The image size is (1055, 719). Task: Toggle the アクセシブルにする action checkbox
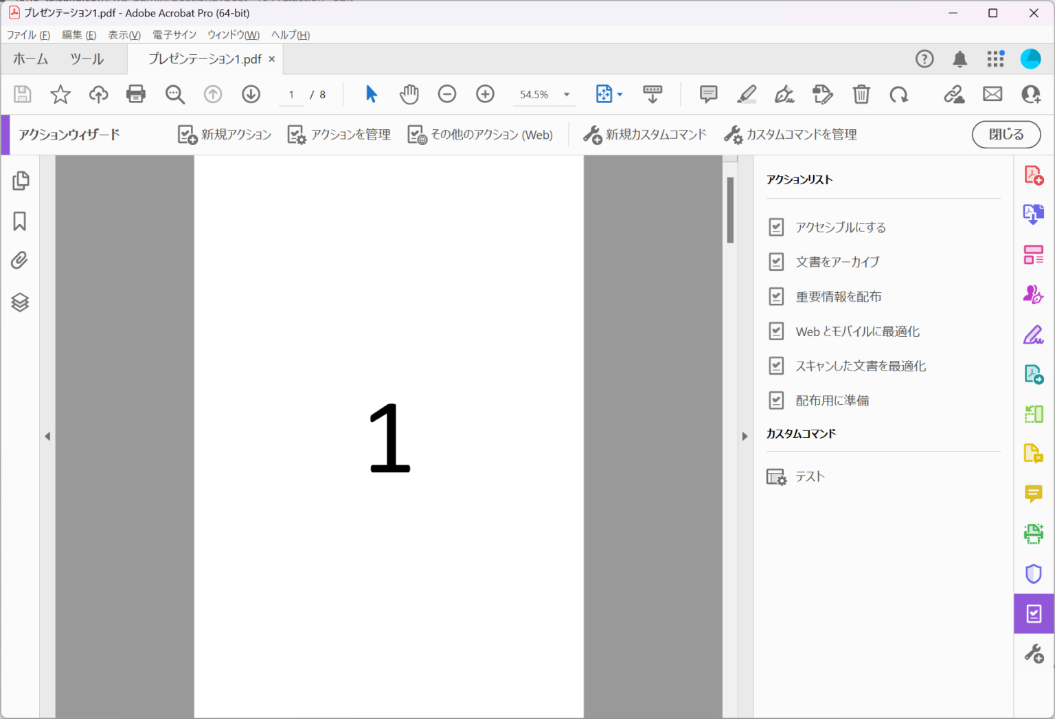(x=776, y=227)
